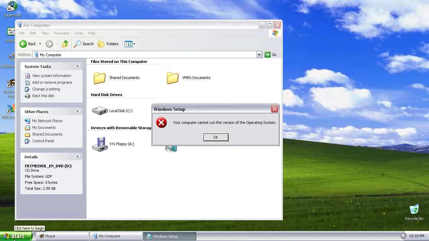Screen dimensions: 429x241
Task: Collapse the Details panel
Action: (77, 157)
